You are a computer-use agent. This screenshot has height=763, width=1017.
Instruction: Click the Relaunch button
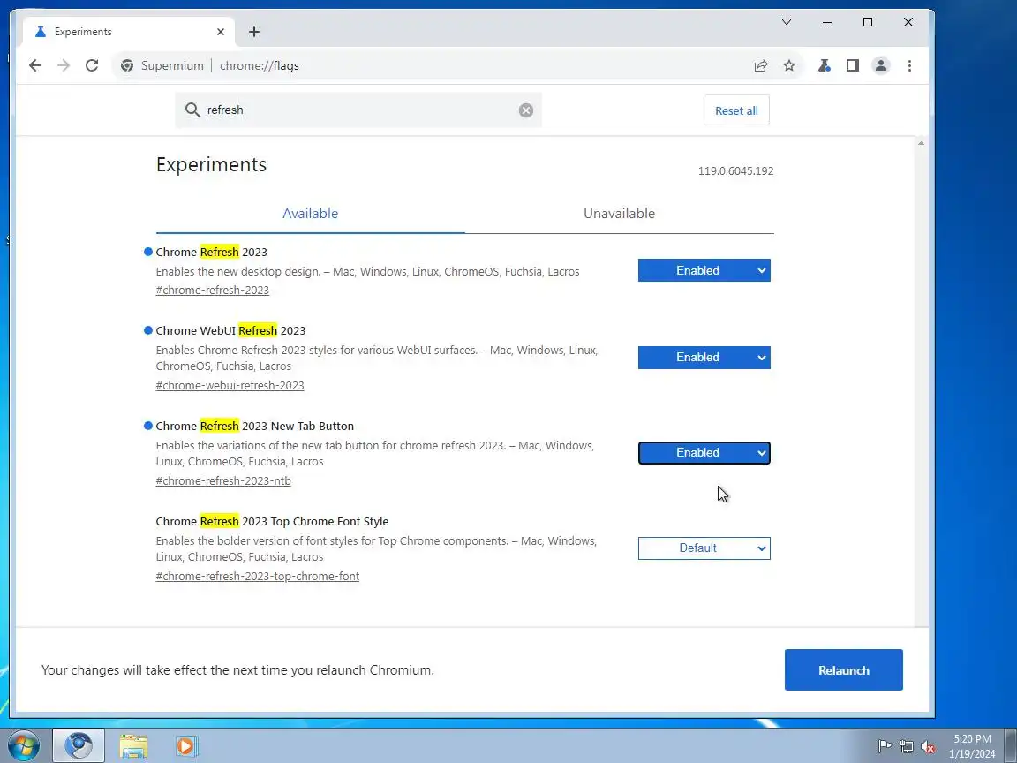click(843, 670)
